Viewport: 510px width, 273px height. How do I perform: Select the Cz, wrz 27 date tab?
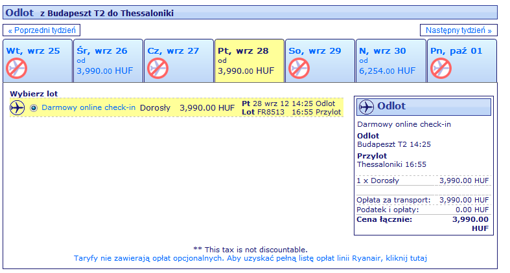pos(179,61)
